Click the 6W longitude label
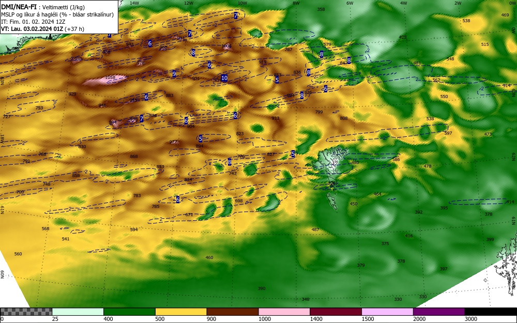Screen dimensions: 517x323 [x=350, y=3]
